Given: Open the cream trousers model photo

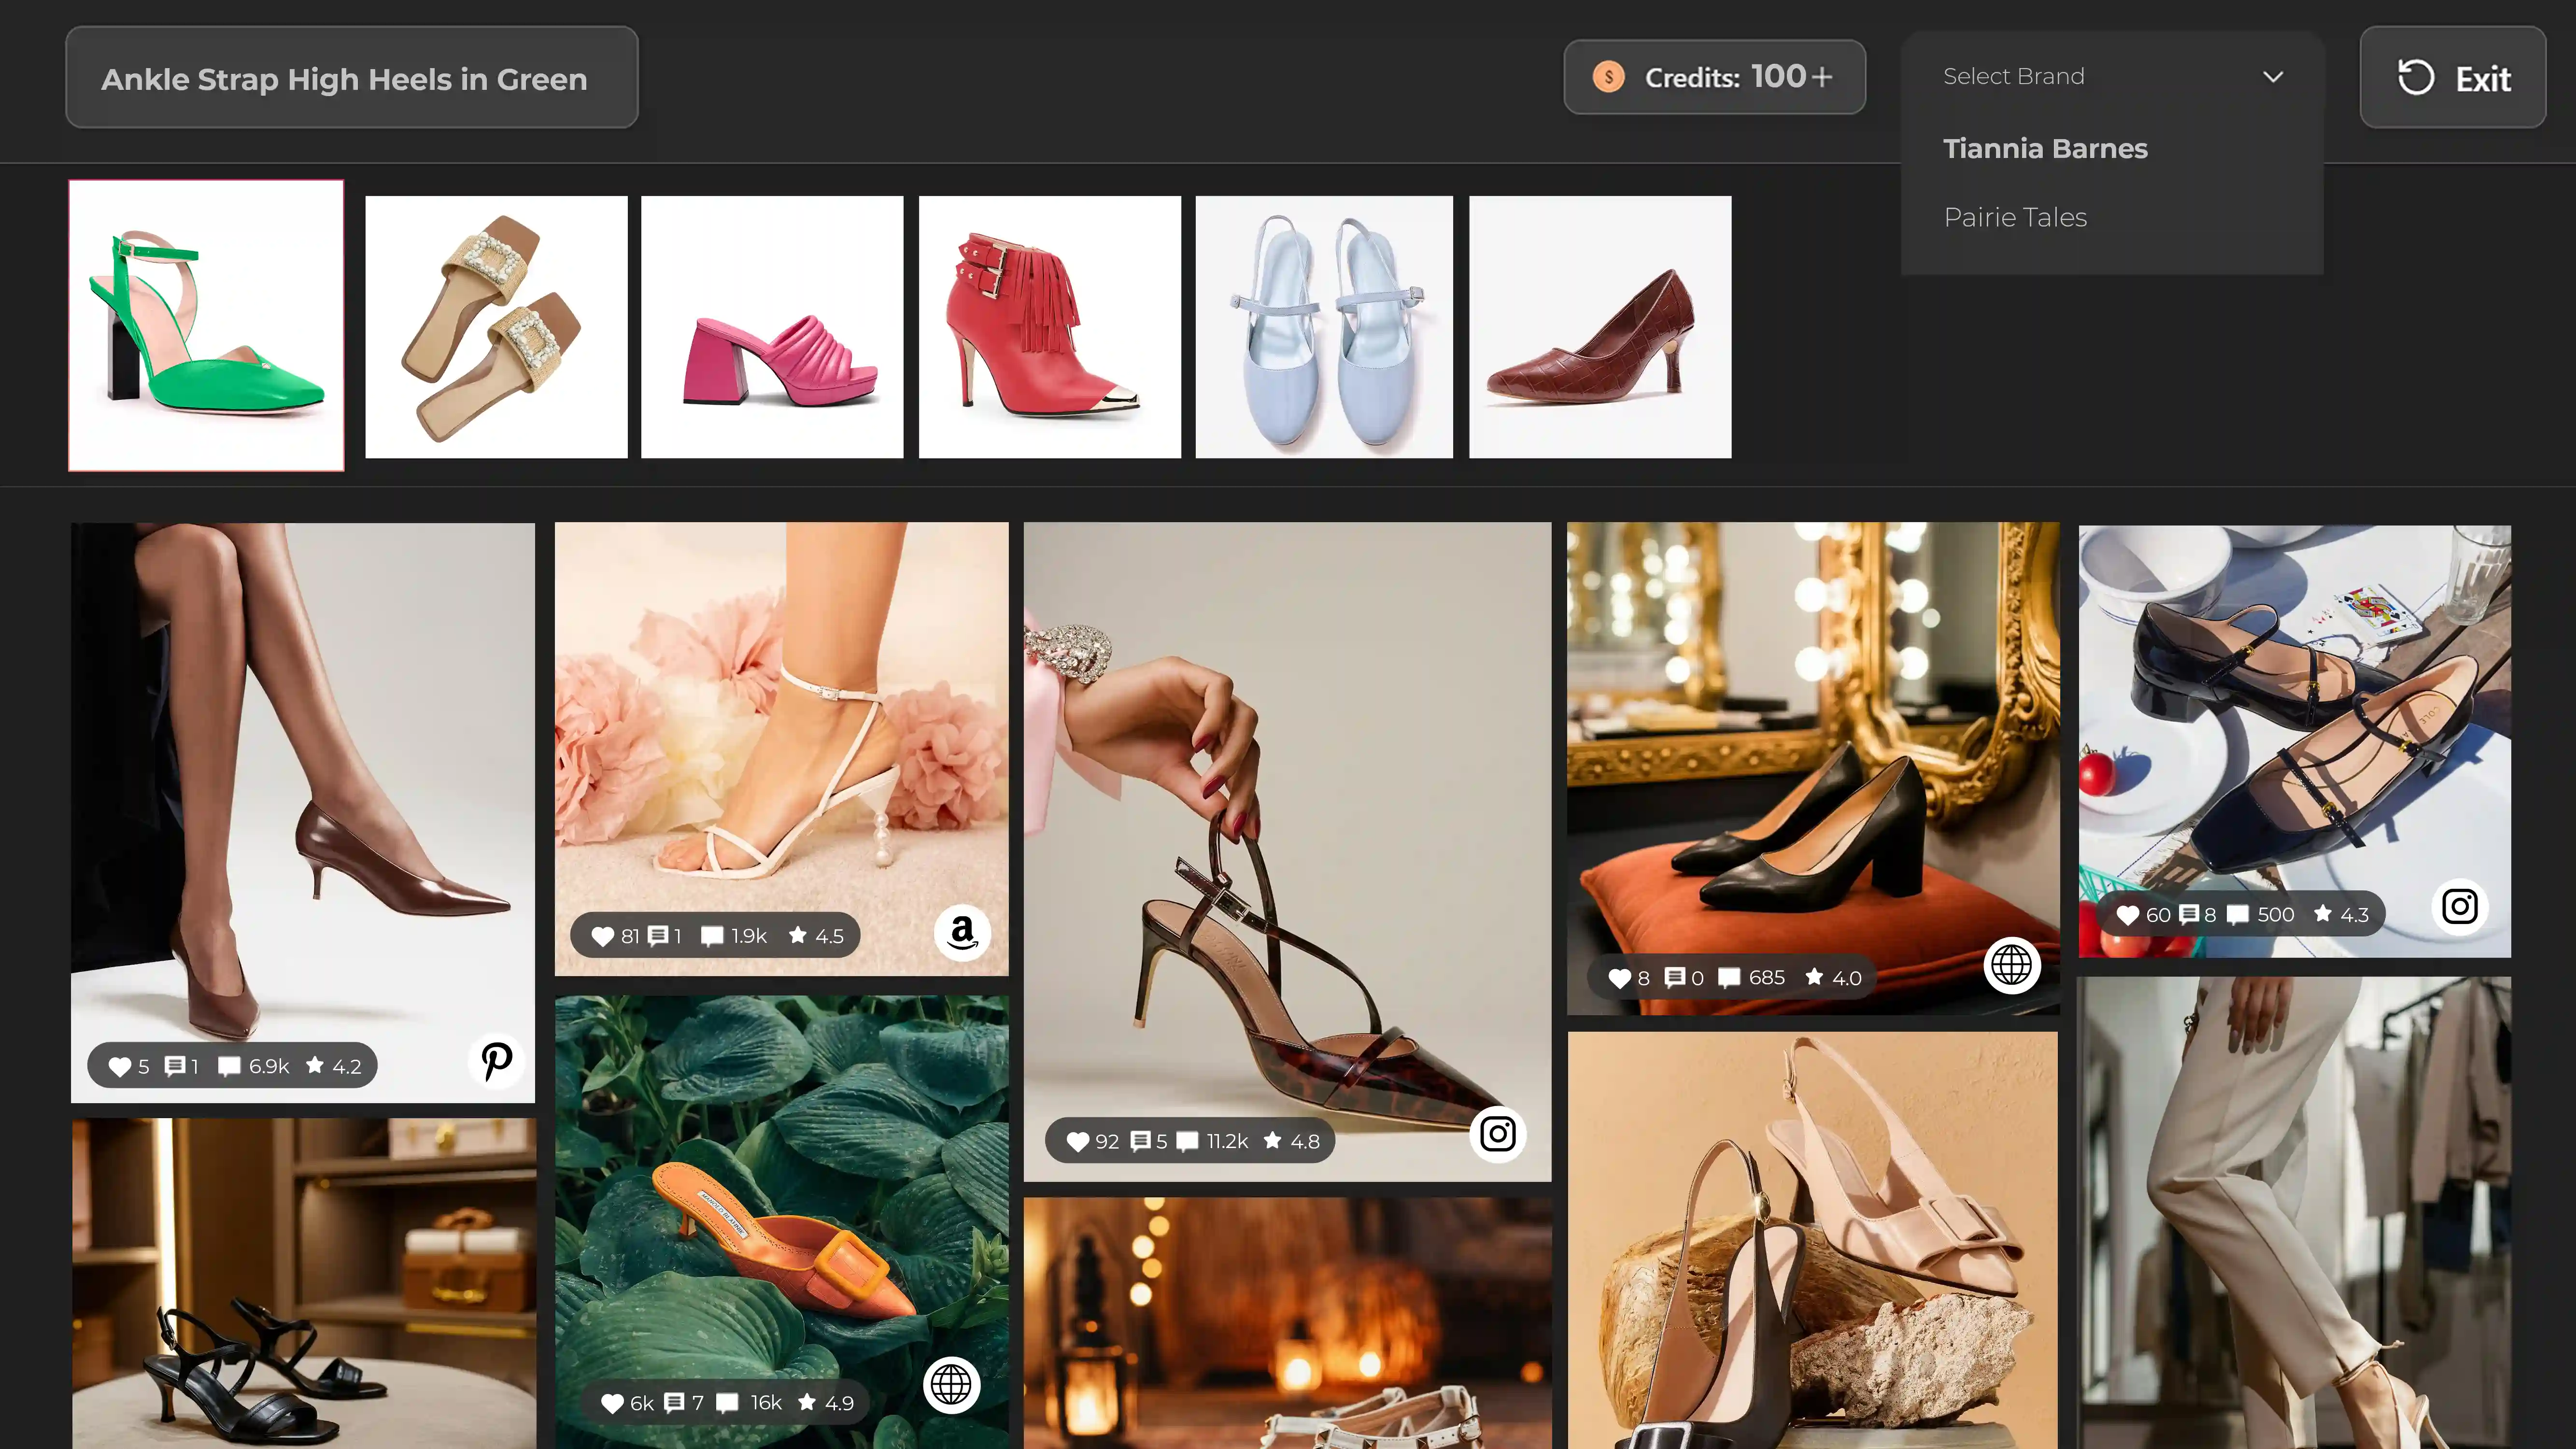Looking at the screenshot, I should (x=2294, y=1213).
